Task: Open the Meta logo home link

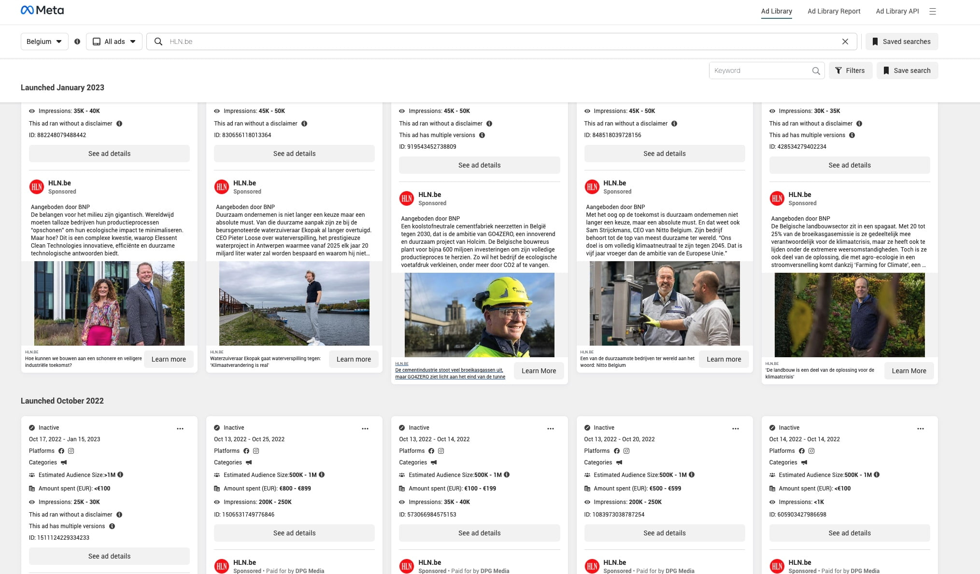Action: pos(42,10)
